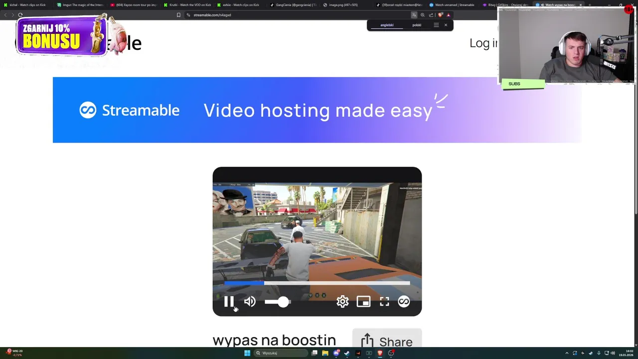Screen dimensions: 638x359
Task: Open the WIG 20 stock widget
Action: click(x=14, y=353)
